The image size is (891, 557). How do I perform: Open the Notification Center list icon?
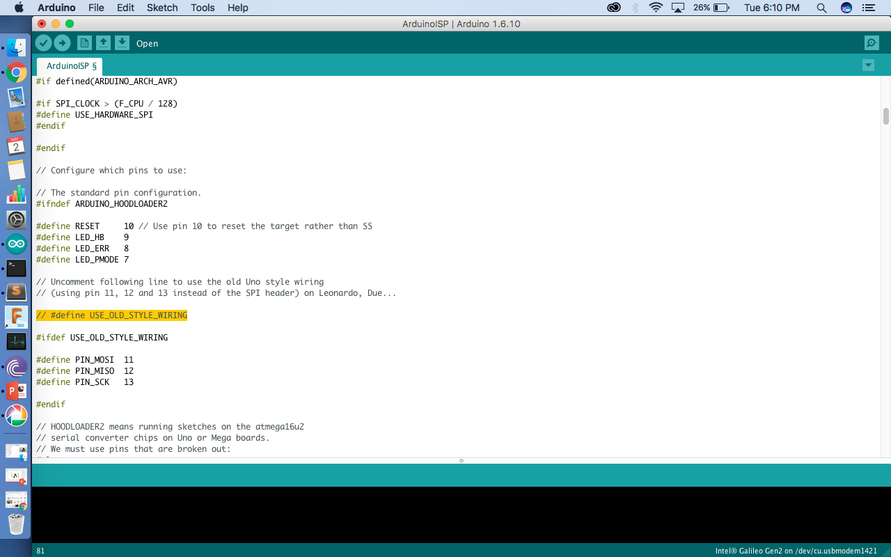(868, 8)
